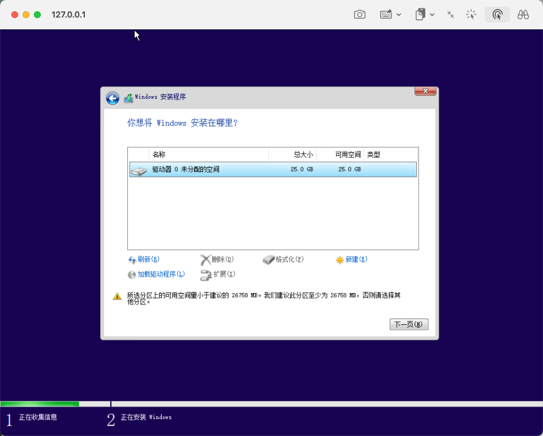The height and width of the screenshot is (436, 543).
Task: Click the inward arrows scaling icon
Action: (x=450, y=15)
